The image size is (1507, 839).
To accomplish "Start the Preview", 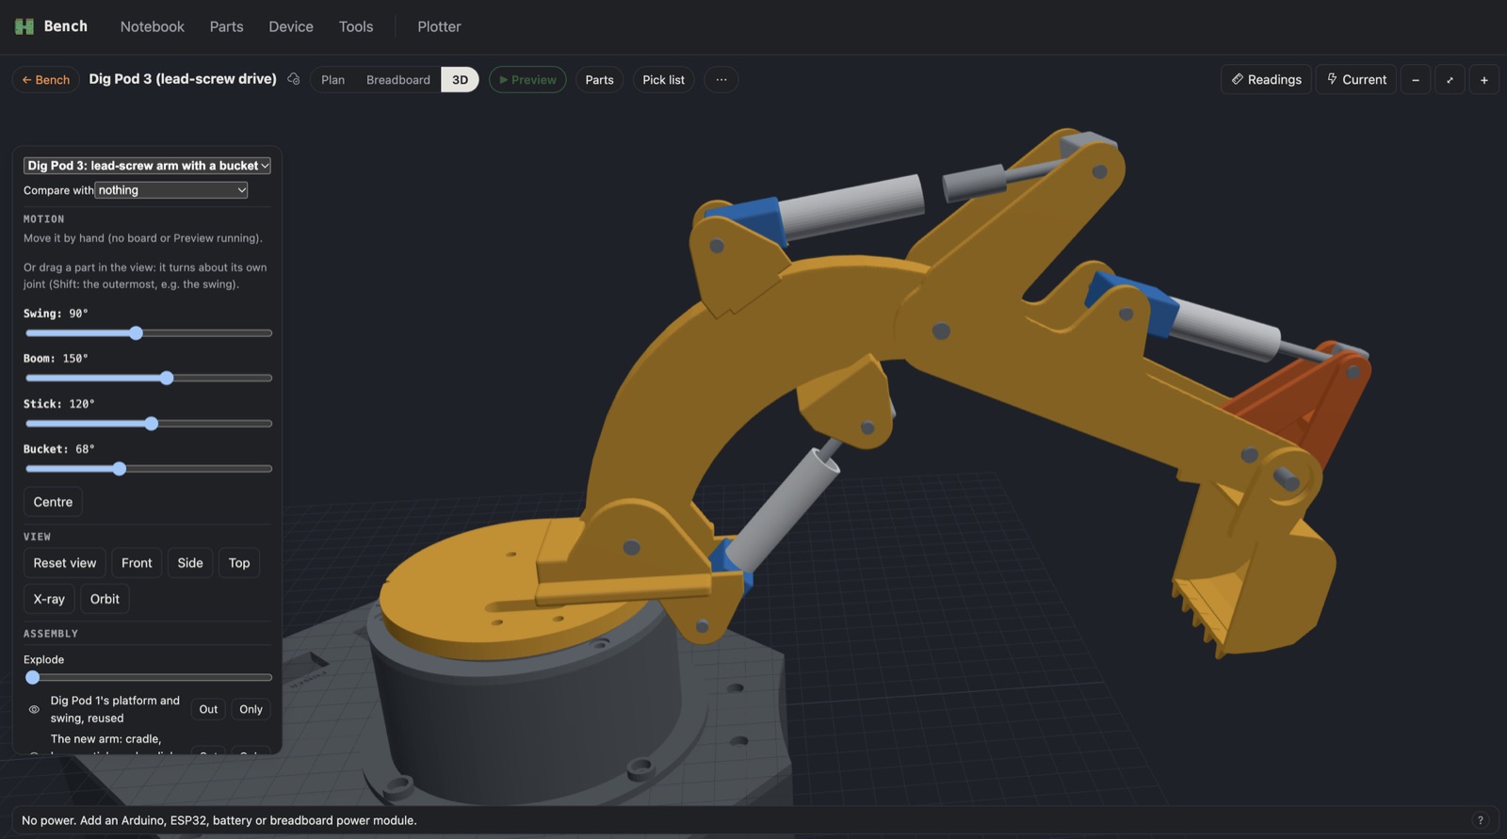I will click(x=527, y=80).
